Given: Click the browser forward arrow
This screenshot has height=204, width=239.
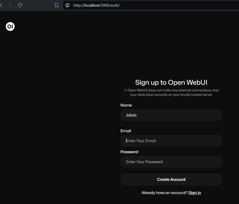Looking at the screenshot, I should (10, 5).
